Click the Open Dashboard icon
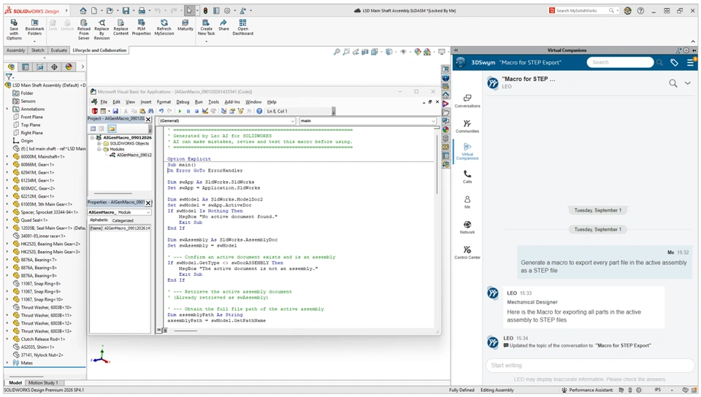The width and height of the screenshot is (701, 397). (x=242, y=23)
